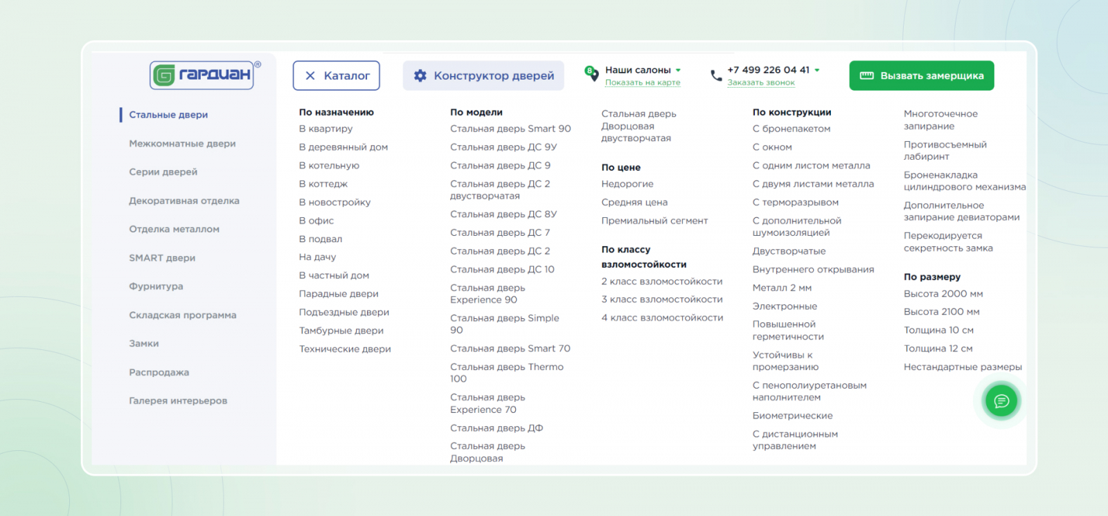Click the phone handset icon
The height and width of the screenshot is (516, 1108).
tap(716, 75)
